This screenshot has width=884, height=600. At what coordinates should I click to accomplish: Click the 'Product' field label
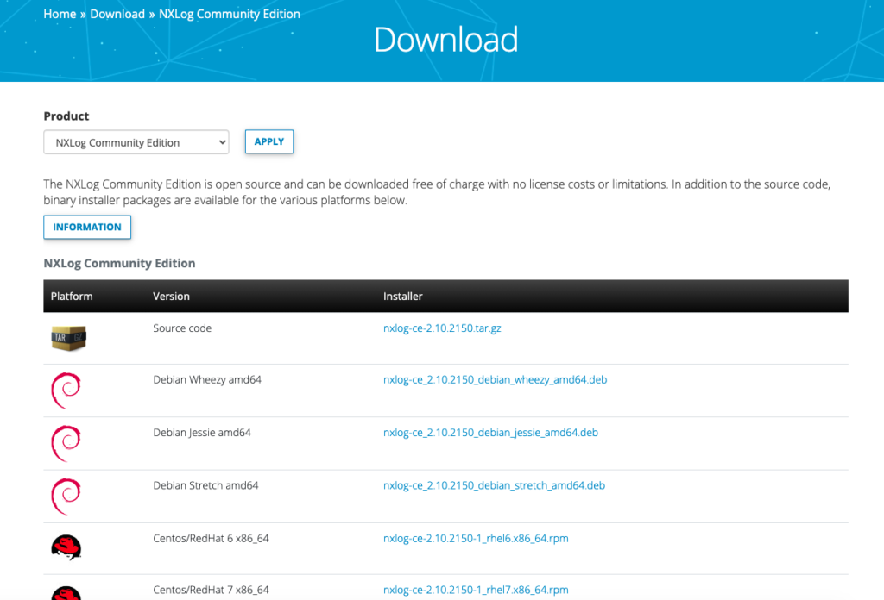click(66, 116)
